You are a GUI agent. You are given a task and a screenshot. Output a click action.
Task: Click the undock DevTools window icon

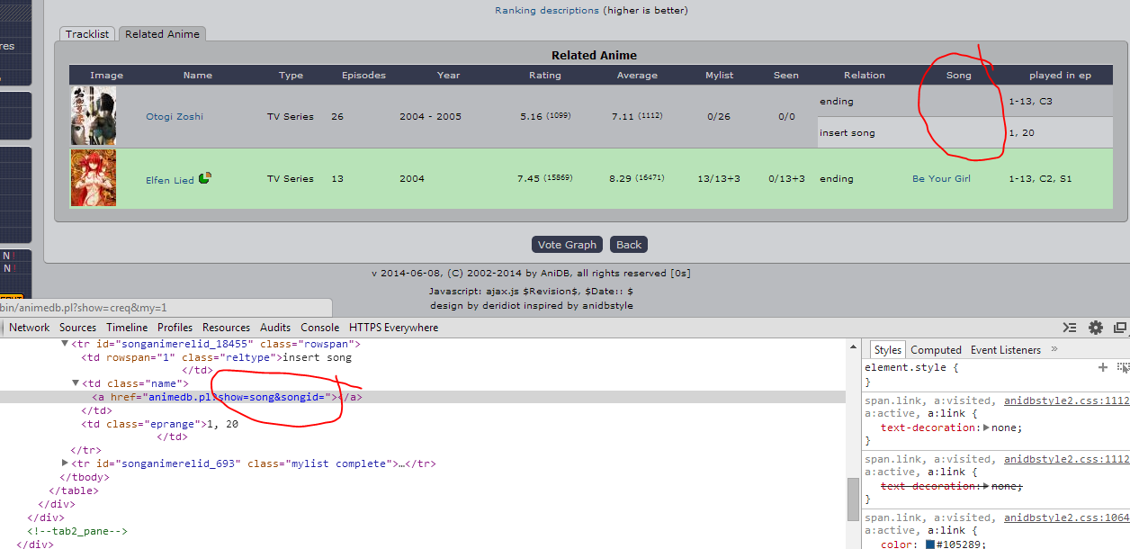tap(1120, 328)
